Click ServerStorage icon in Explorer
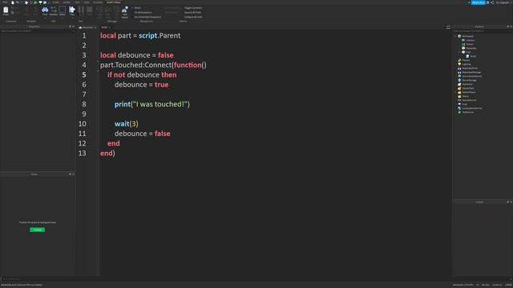This screenshot has height=288, width=513. coord(459,80)
